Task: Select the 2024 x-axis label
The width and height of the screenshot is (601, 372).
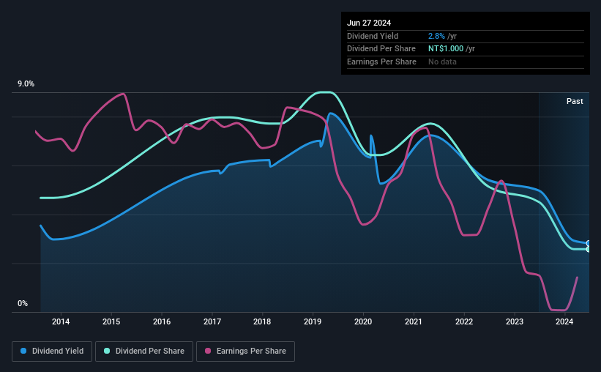Action: click(x=564, y=321)
